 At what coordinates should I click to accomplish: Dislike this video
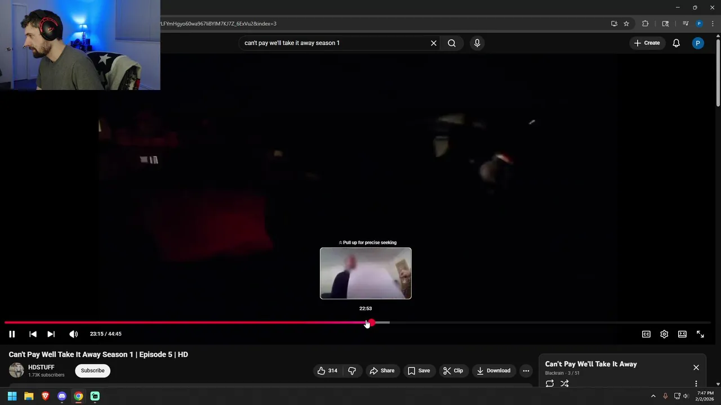point(352,371)
